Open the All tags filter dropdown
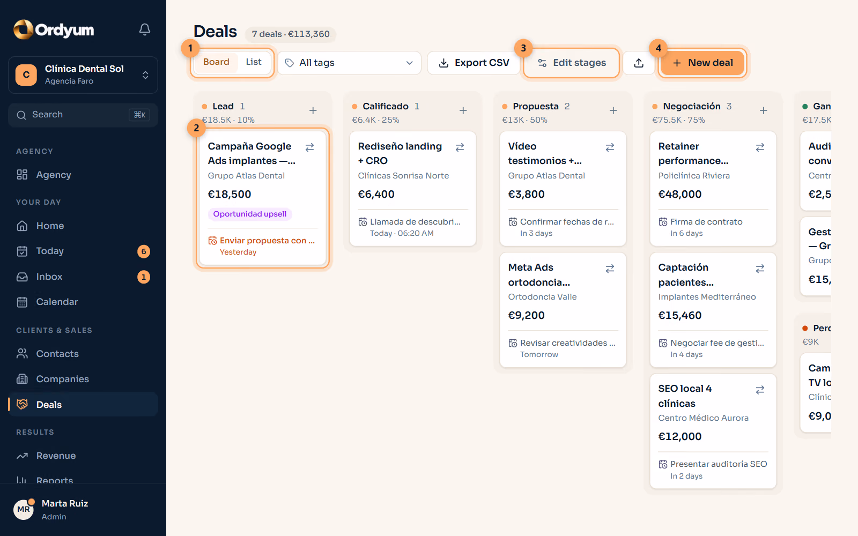The width and height of the screenshot is (858, 536). [349, 63]
